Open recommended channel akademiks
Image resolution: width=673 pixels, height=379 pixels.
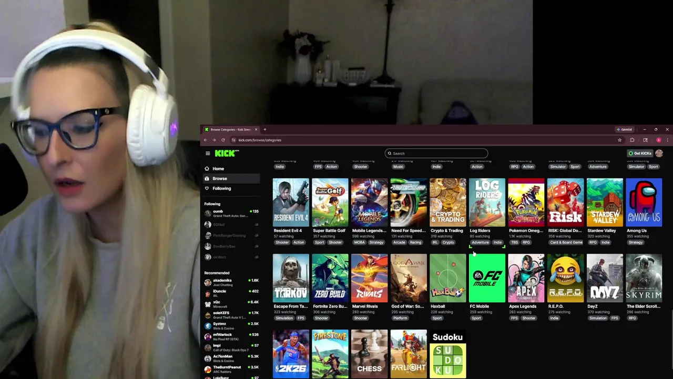point(231,283)
